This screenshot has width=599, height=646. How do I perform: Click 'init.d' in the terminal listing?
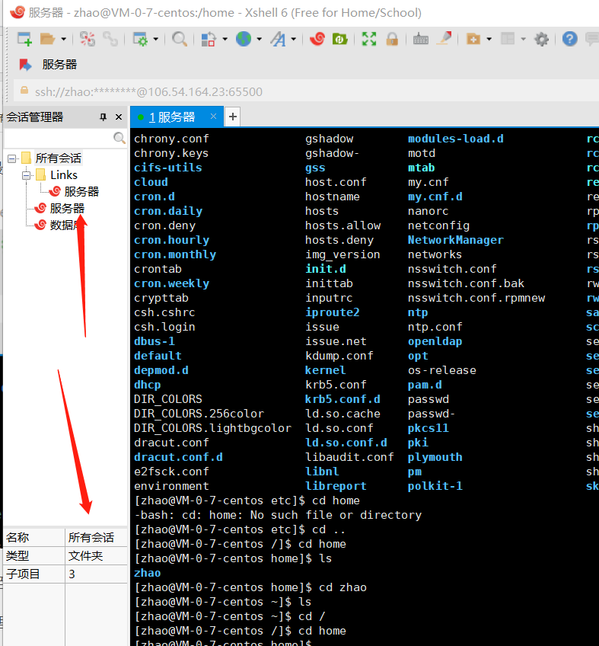point(326,269)
